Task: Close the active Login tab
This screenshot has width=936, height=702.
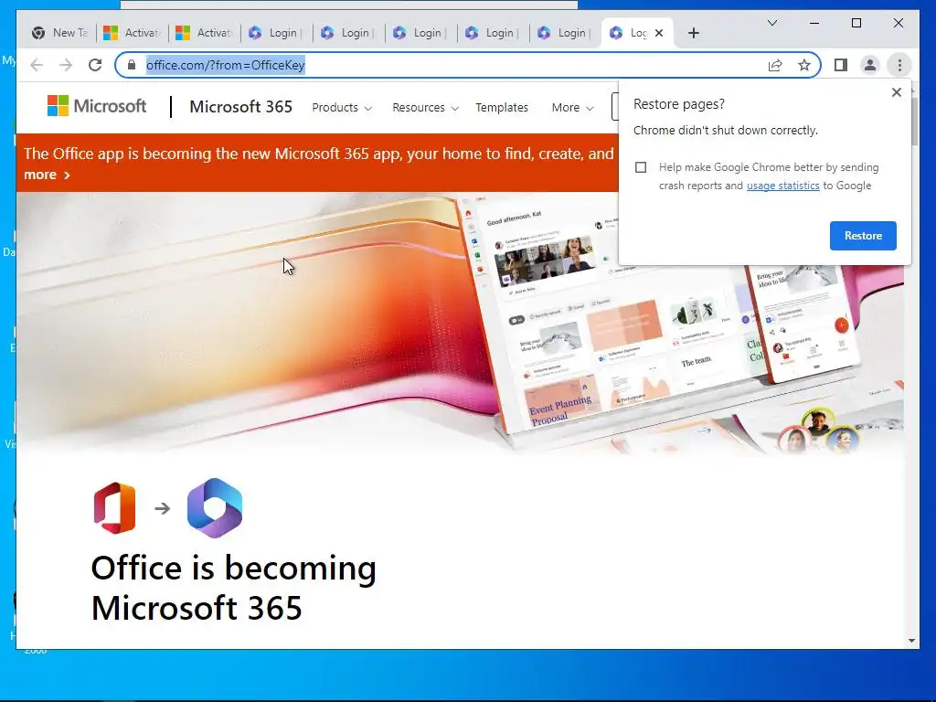Action: tap(659, 33)
